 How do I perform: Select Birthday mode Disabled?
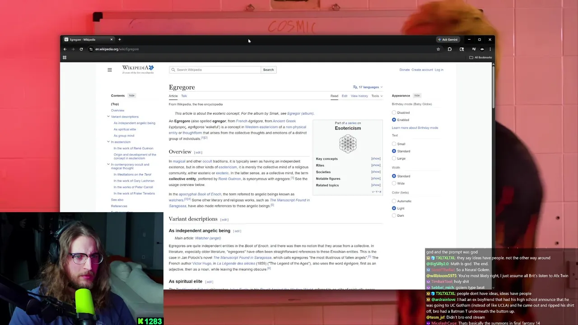394,113
